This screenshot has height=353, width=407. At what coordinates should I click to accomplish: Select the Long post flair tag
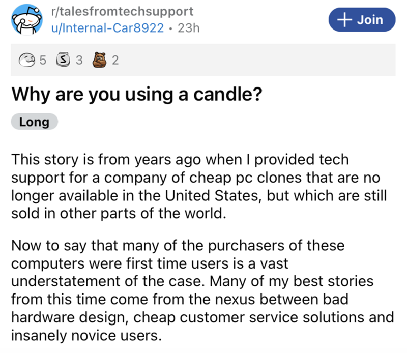point(34,123)
